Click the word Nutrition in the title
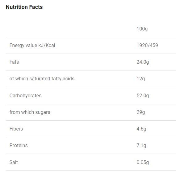Image resolution: width=176 pixels, height=177 pixels. [x=17, y=7]
